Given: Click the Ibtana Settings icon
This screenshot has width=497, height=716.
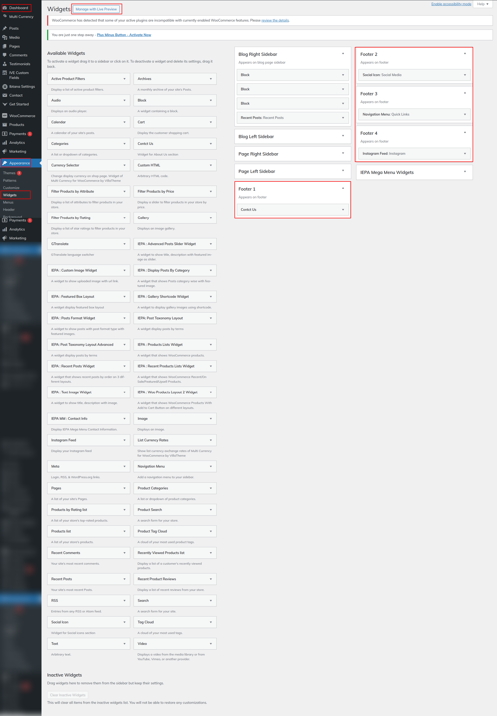Looking at the screenshot, I should [5, 87].
